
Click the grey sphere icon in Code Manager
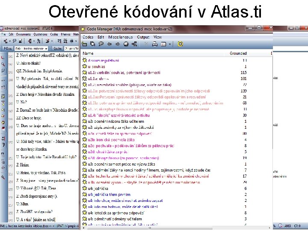[126, 44]
